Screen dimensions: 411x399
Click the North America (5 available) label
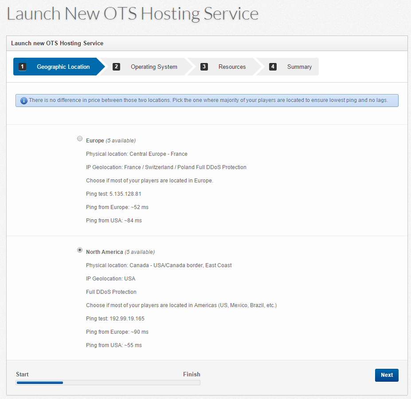tap(120, 252)
